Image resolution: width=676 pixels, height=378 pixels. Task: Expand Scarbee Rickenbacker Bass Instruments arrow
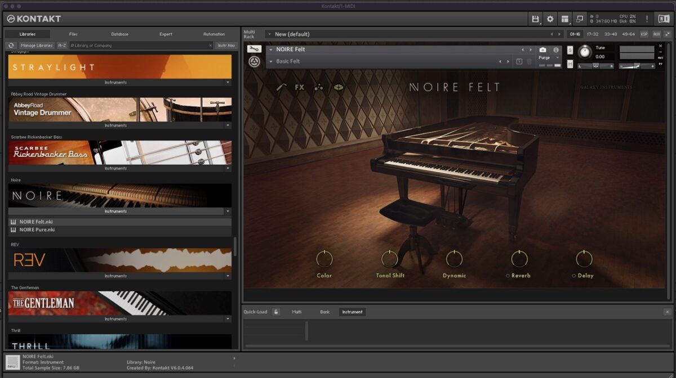click(228, 168)
